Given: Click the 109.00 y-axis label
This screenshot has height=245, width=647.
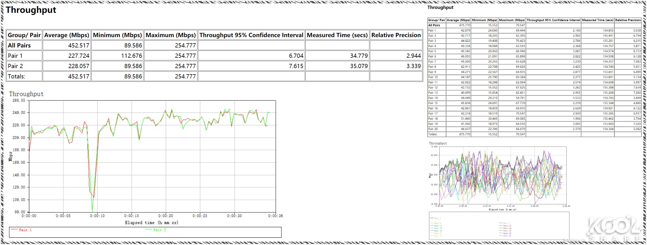Looking at the screenshot, I should point(19,200).
